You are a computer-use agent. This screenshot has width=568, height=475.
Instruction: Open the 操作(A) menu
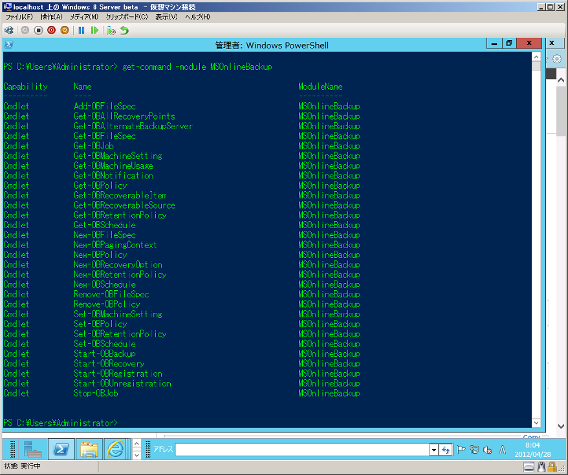point(52,17)
